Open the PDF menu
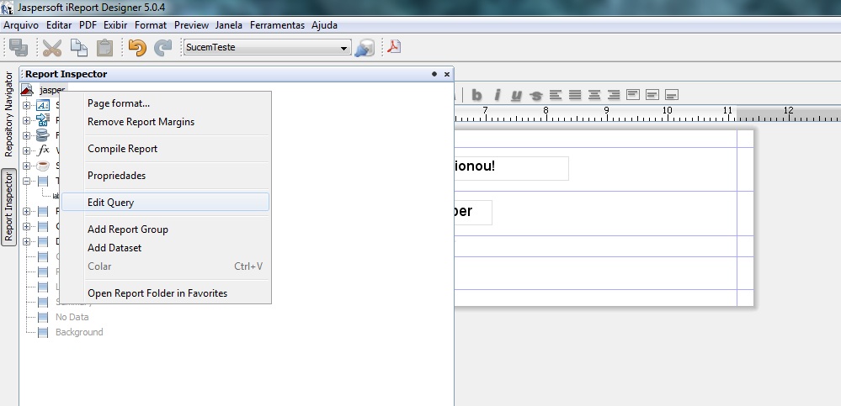 pos(88,25)
